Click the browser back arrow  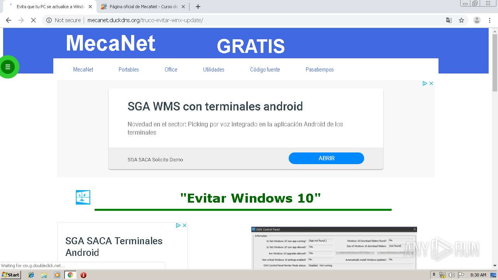click(9, 20)
